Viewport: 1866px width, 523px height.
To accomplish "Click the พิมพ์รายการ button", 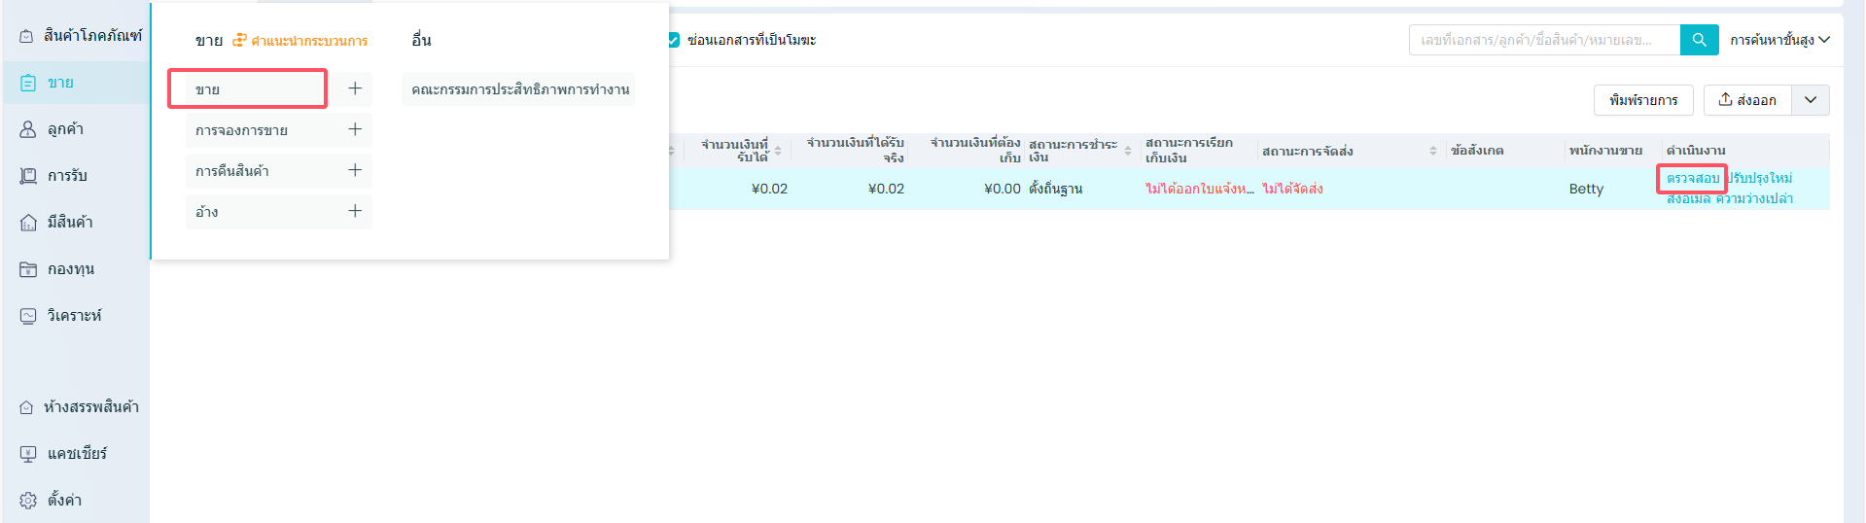I will pos(1642,100).
